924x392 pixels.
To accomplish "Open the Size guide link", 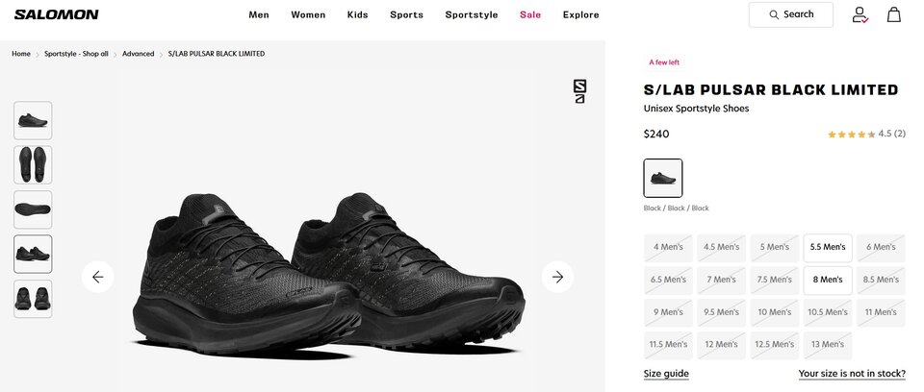I will coord(666,374).
